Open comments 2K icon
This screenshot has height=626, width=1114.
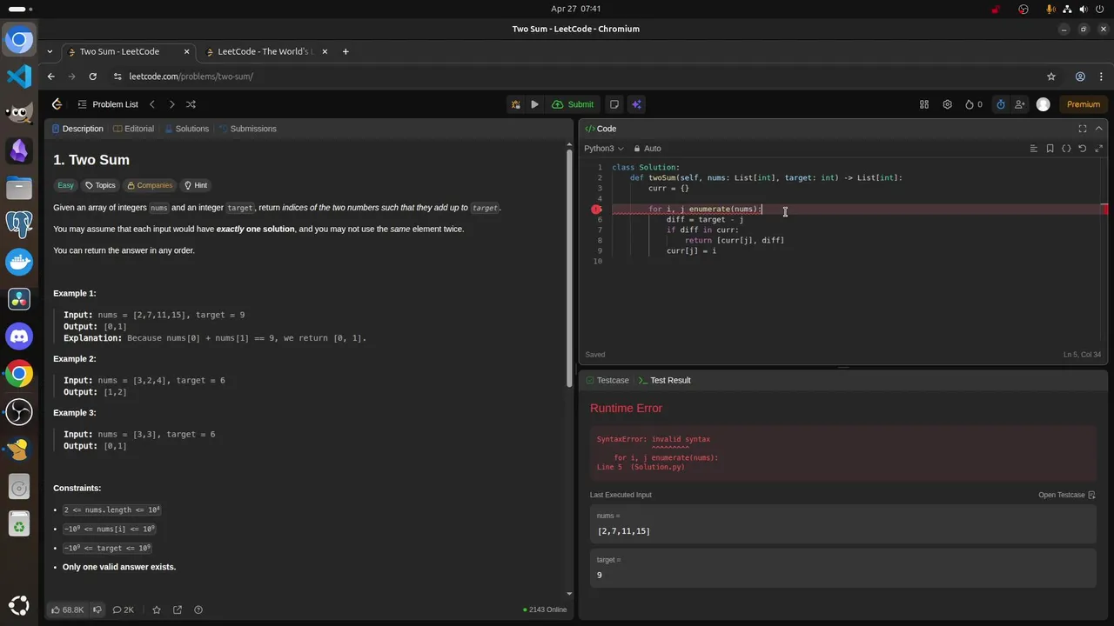tap(124, 609)
